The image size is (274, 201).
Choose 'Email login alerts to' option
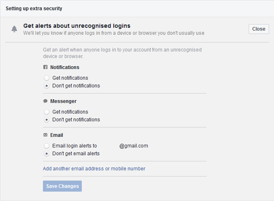[x=47, y=146]
